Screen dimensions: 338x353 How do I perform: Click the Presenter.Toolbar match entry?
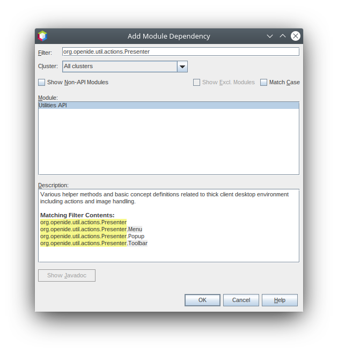click(94, 243)
